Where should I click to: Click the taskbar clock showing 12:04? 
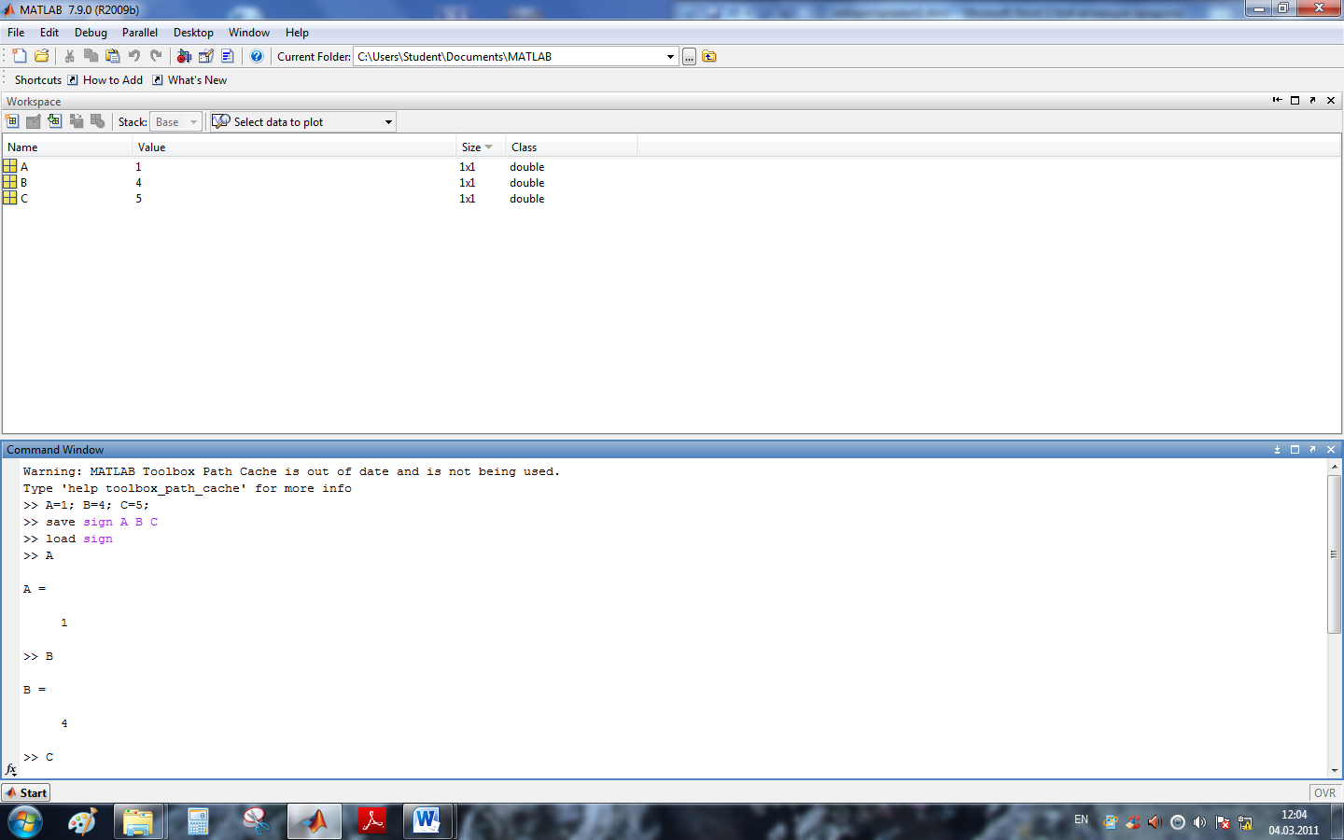[1294, 815]
